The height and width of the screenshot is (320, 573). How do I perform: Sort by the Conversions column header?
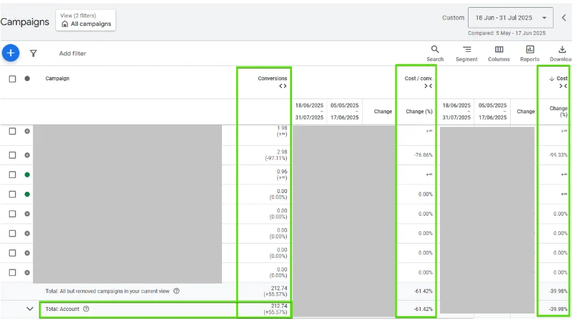tap(273, 78)
